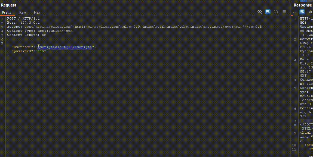
Task: Switch to the Pretty tab
Action: tap(7, 12)
